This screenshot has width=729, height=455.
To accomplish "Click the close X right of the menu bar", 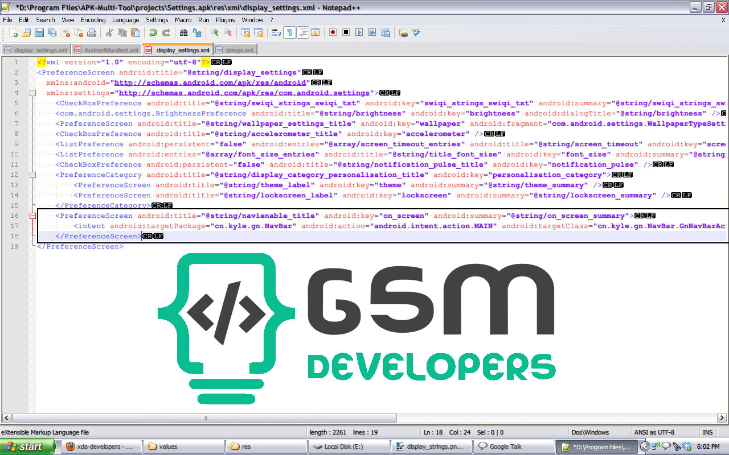I will 723,20.
